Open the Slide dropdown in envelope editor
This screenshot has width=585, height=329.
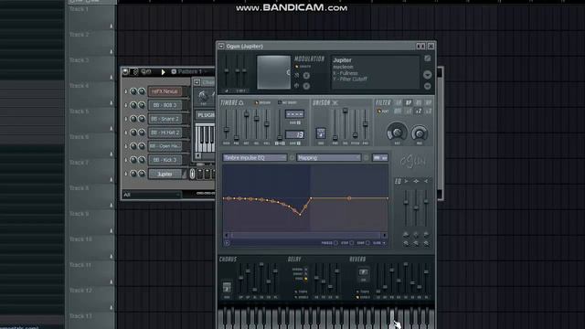(379, 243)
